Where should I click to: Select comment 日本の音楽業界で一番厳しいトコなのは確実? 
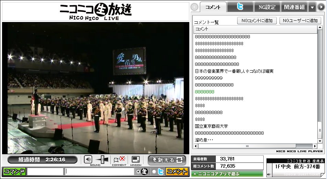click(234, 71)
